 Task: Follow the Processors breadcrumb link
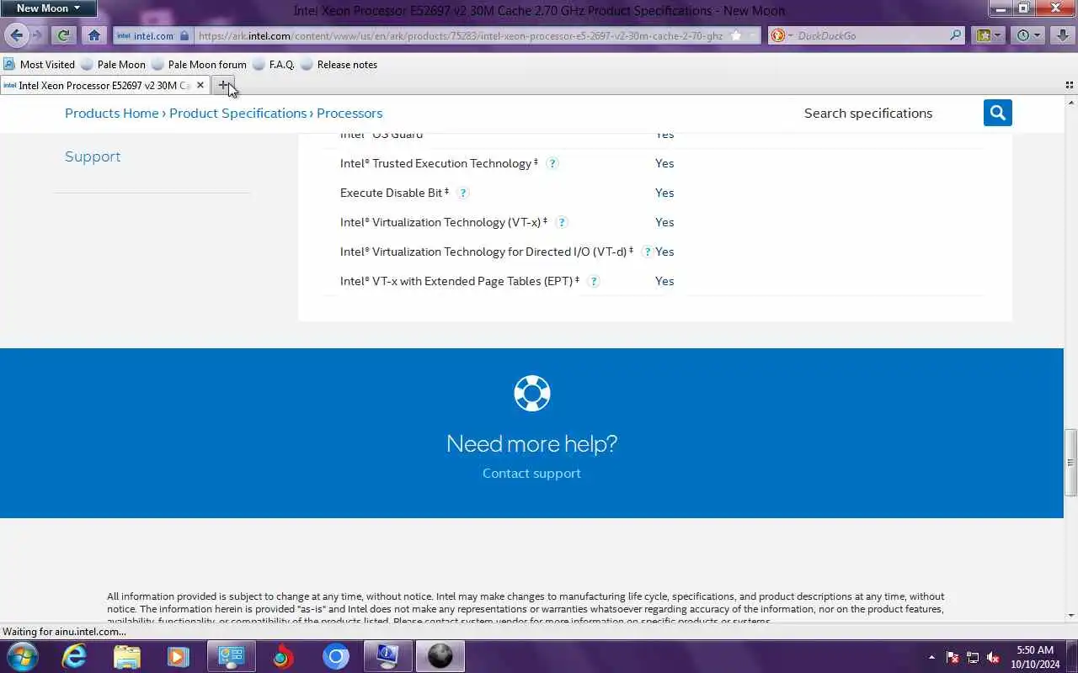350,113
